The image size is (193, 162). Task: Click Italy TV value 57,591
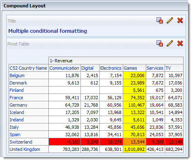[174, 127]
